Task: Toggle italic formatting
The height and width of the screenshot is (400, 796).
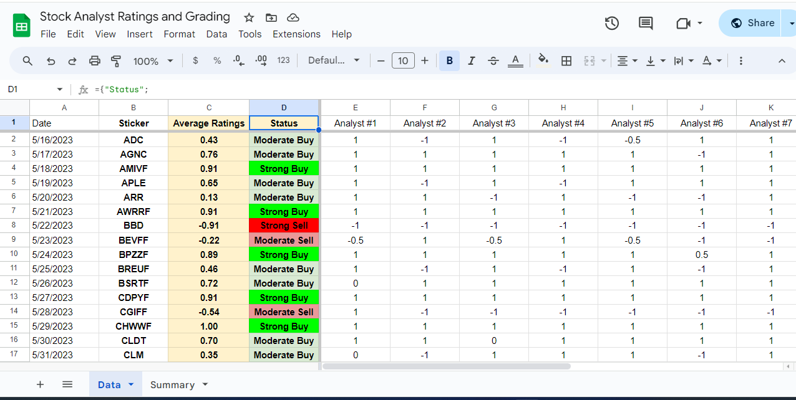Action: click(472, 60)
